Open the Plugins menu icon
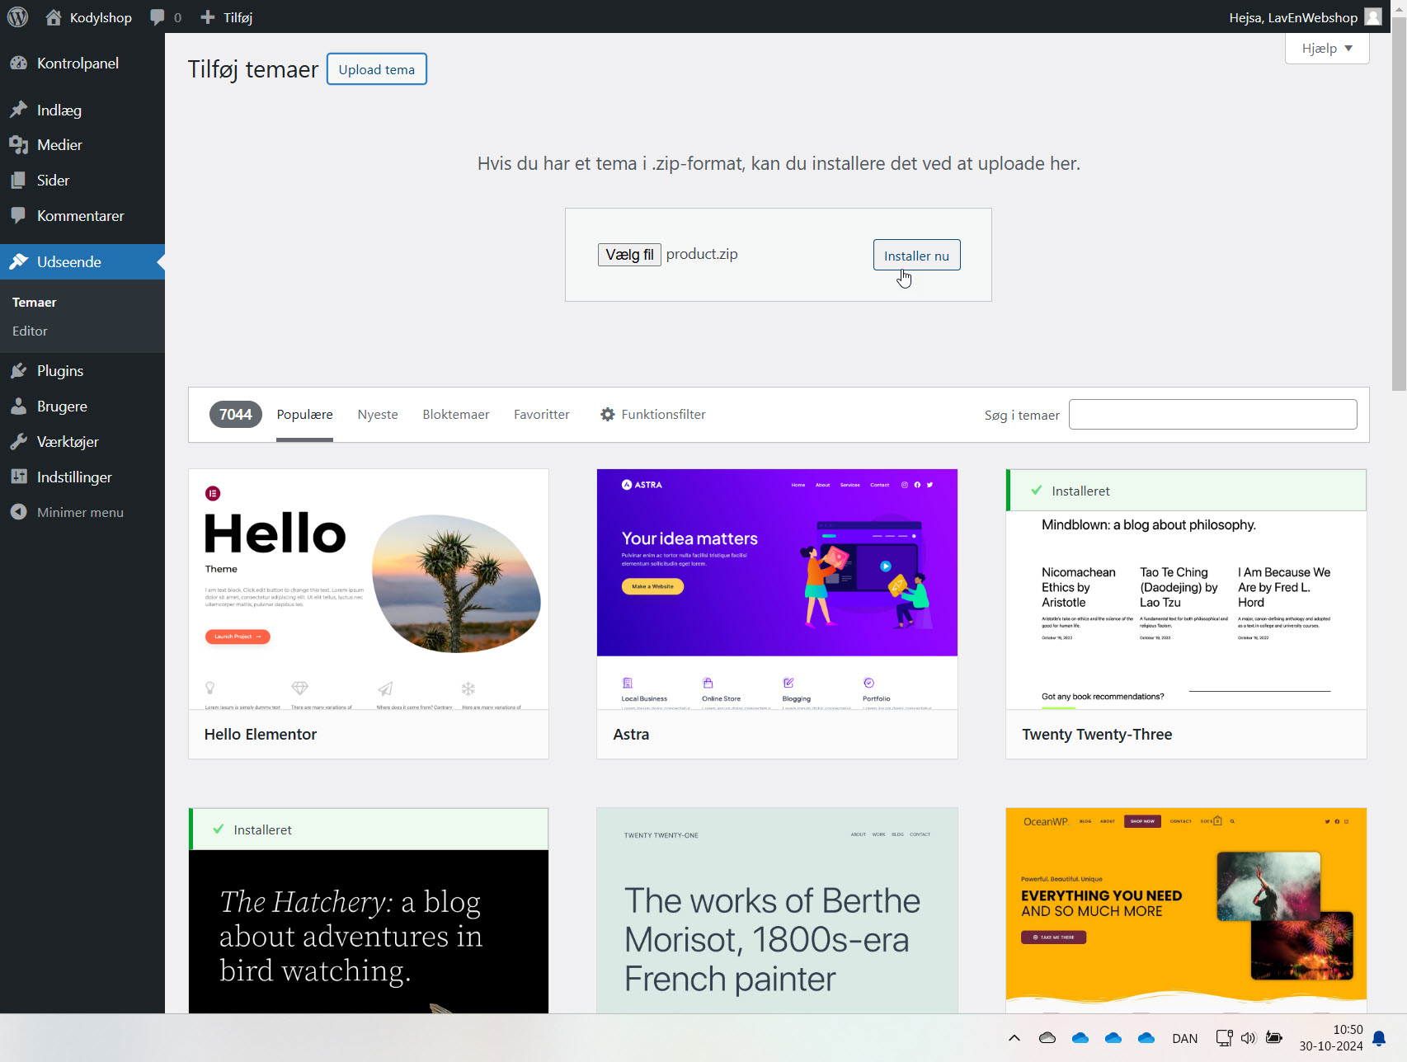This screenshot has width=1407, height=1062. tap(19, 371)
